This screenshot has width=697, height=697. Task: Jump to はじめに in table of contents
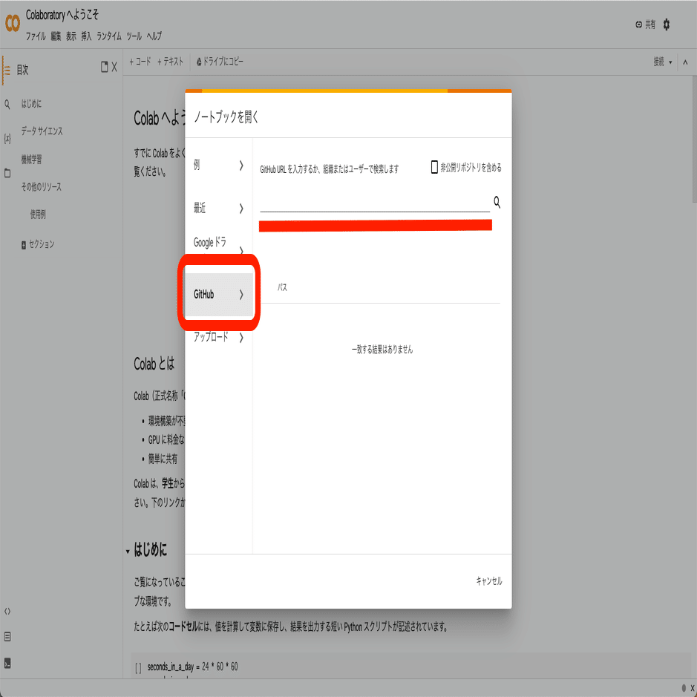point(31,104)
